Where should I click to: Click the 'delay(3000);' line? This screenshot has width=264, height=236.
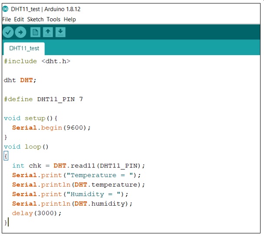[37, 213]
